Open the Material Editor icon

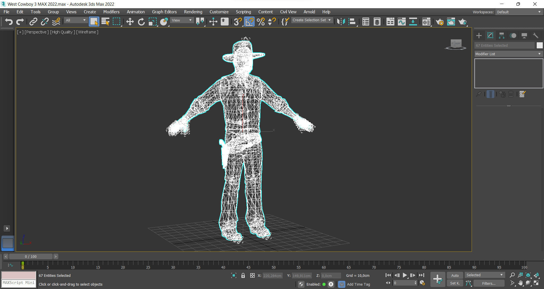coord(426,22)
